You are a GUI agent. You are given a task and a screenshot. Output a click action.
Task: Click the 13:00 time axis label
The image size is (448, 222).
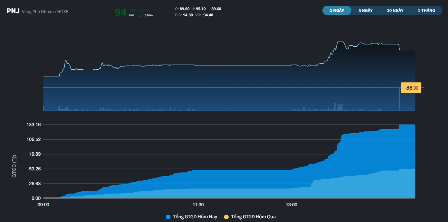coord(291,204)
